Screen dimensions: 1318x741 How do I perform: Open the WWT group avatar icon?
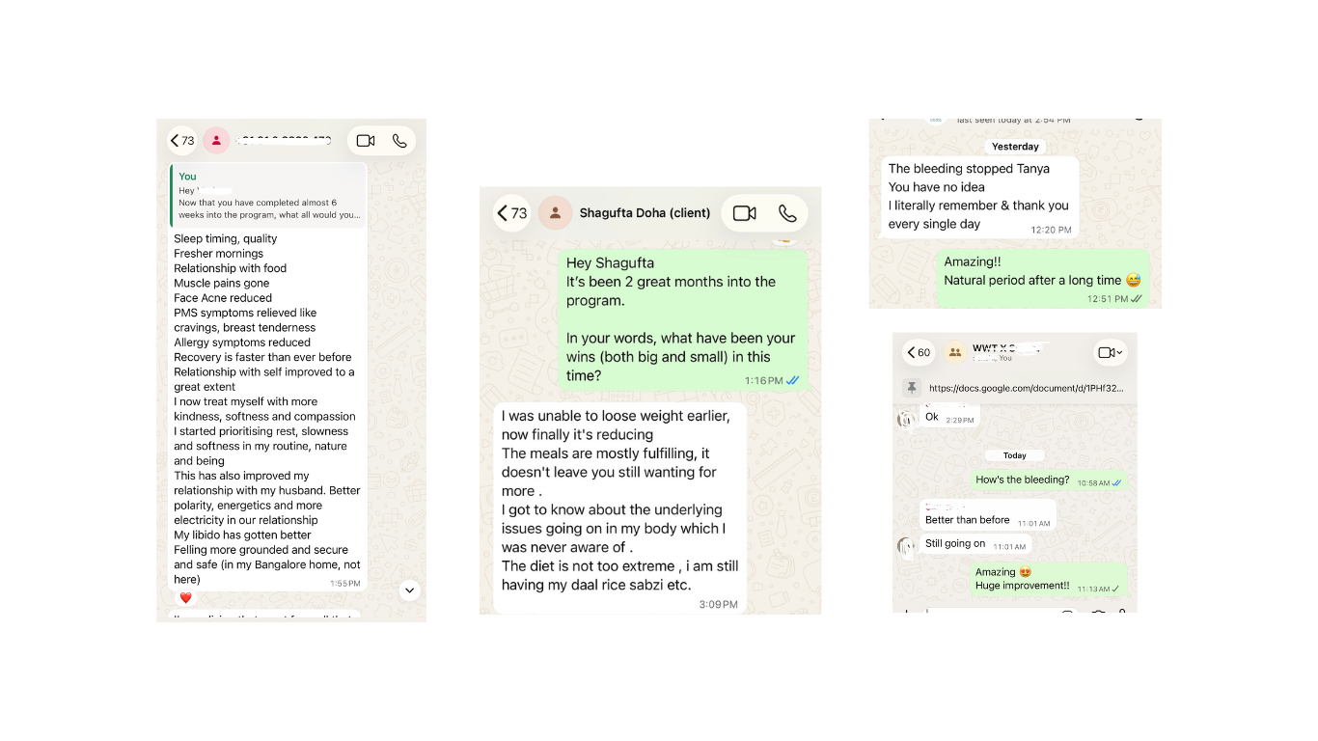(955, 353)
